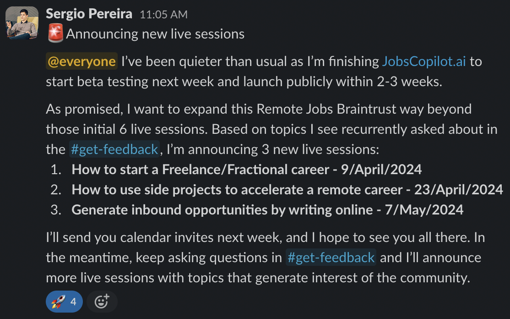The image size is (510, 319).
Task: Click paragraph beginning "As promised, I want"
Action: [271, 129]
